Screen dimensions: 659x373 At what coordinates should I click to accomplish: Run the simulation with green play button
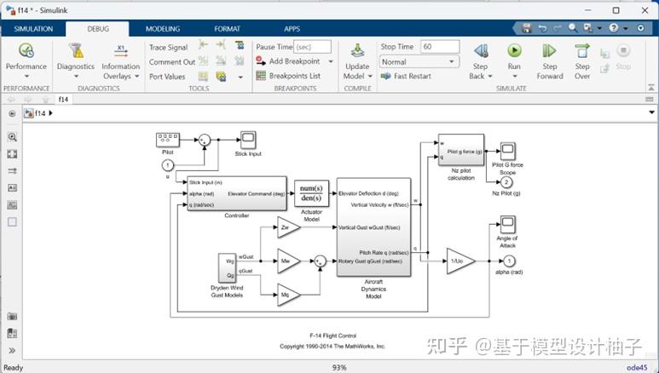pos(514,50)
